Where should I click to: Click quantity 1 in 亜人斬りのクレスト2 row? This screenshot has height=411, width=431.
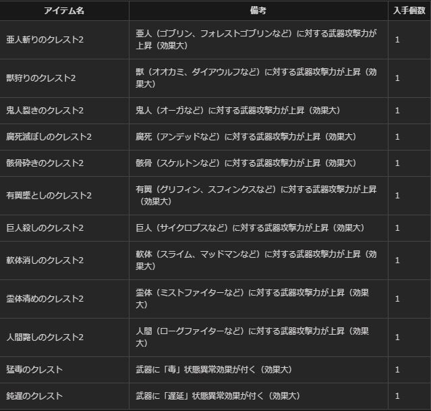tap(397, 40)
